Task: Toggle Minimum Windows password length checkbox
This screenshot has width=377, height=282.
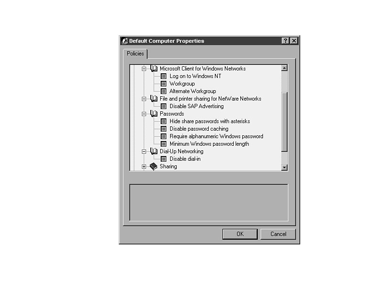Action: (164, 144)
